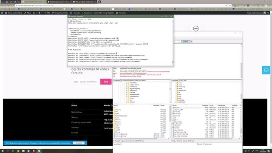The height and width of the screenshot is (153, 272).
Task: Open the round hamburger menu icon on website
Action: [196, 28]
